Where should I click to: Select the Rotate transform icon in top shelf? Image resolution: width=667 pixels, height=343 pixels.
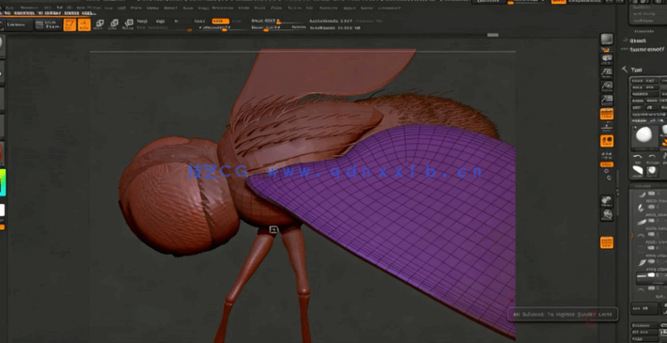[128, 24]
